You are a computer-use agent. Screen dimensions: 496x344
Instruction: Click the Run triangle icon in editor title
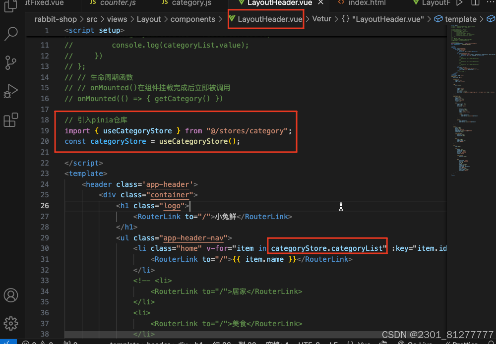coord(459,3)
